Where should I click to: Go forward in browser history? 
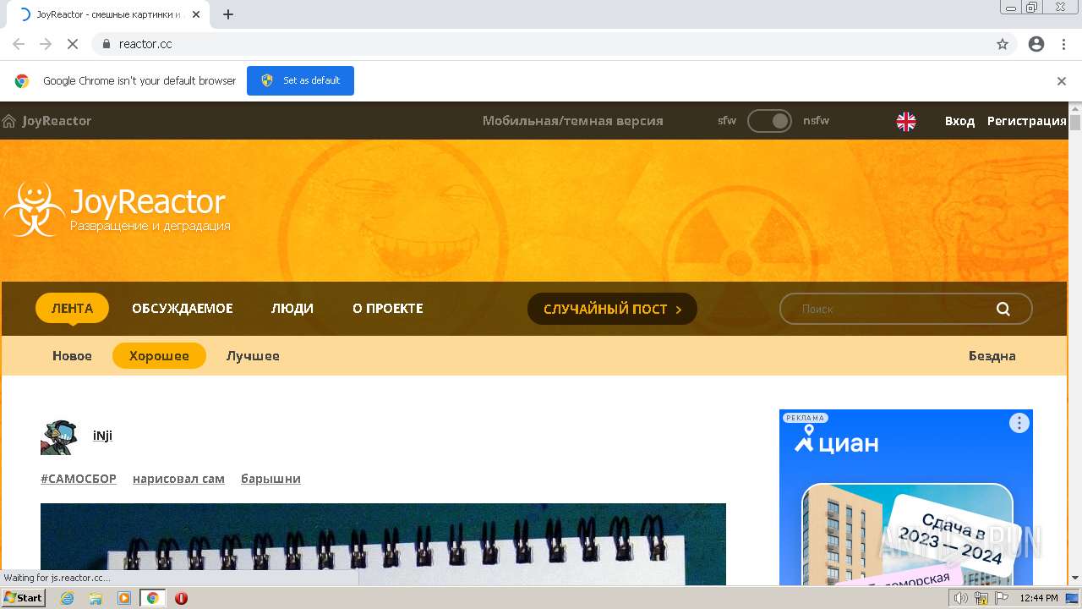pos(46,44)
